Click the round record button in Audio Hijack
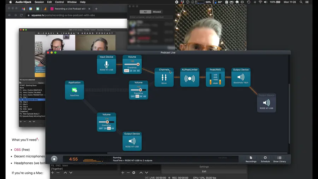The width and height of the screenshot is (318, 179). [54, 159]
